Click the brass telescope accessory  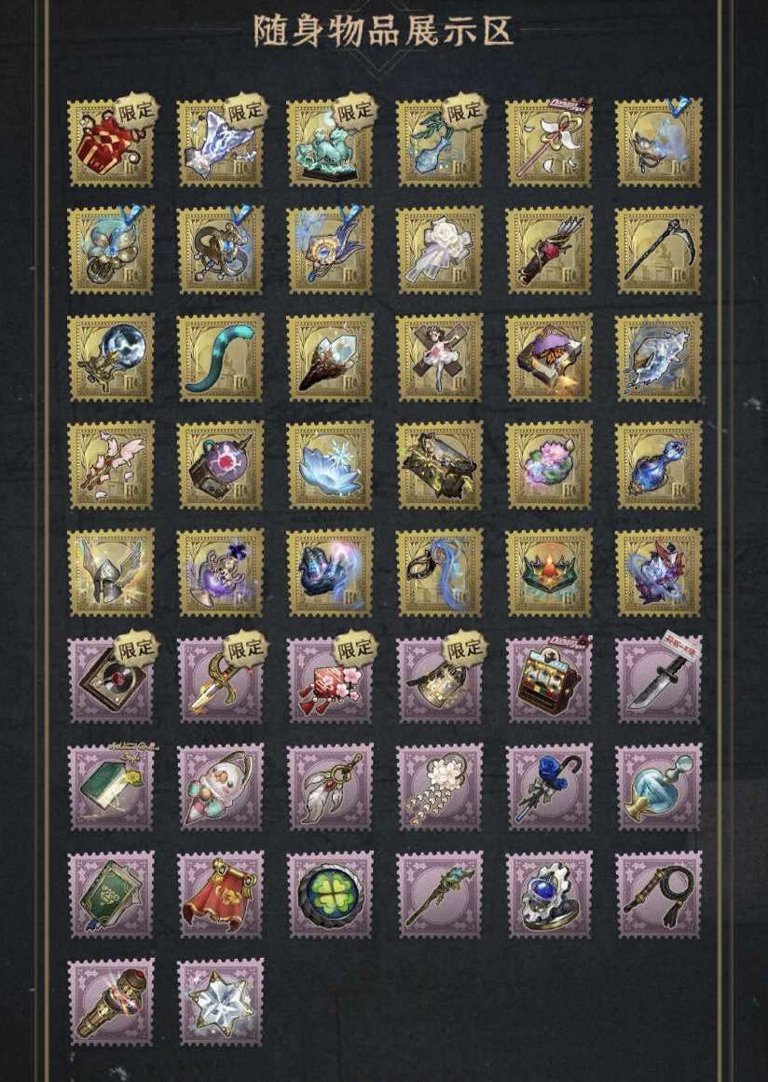(111, 1002)
